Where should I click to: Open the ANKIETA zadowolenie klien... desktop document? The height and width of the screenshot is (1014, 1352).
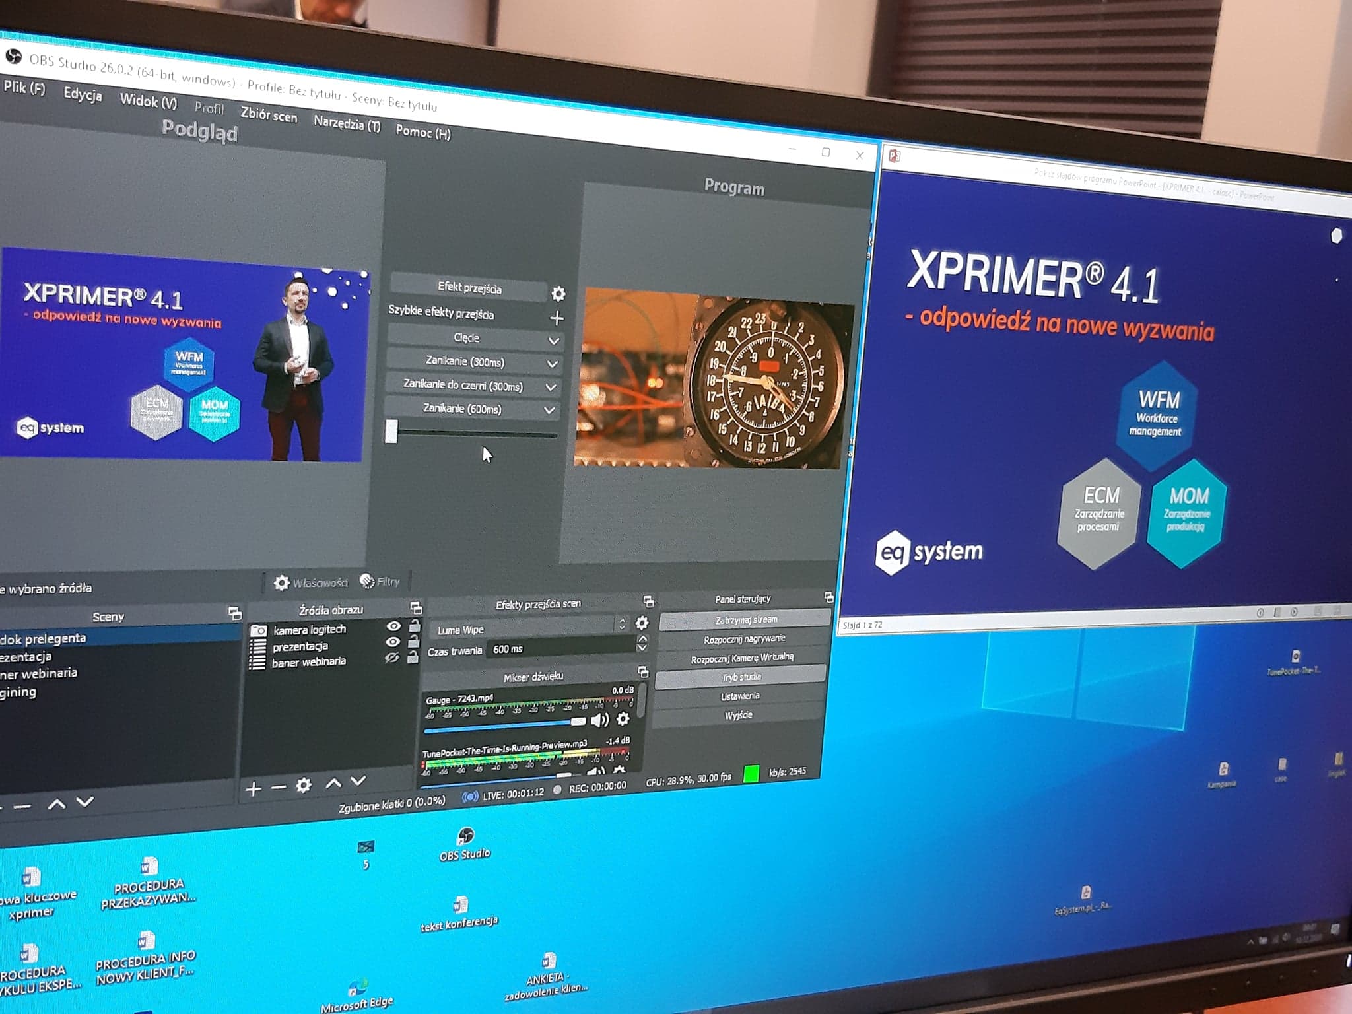(547, 977)
